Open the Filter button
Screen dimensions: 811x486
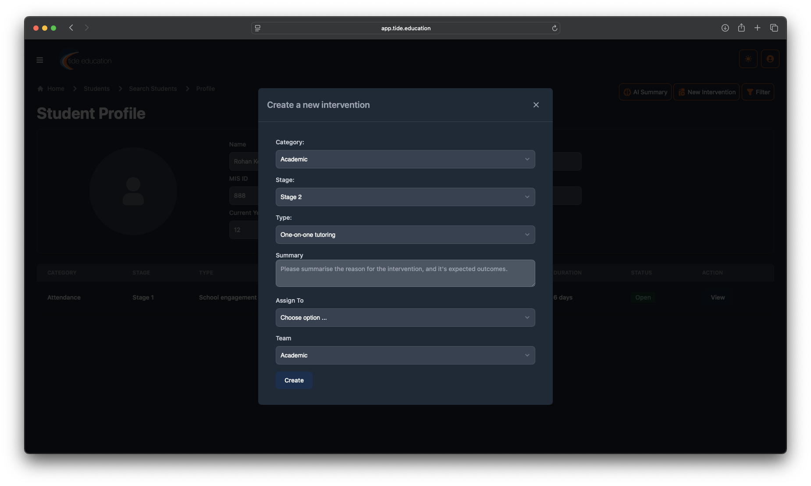tap(758, 92)
